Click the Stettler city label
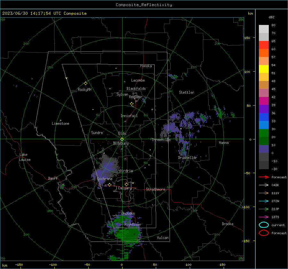Image resolution: width=288 pixels, height=269 pixels. tap(187, 92)
